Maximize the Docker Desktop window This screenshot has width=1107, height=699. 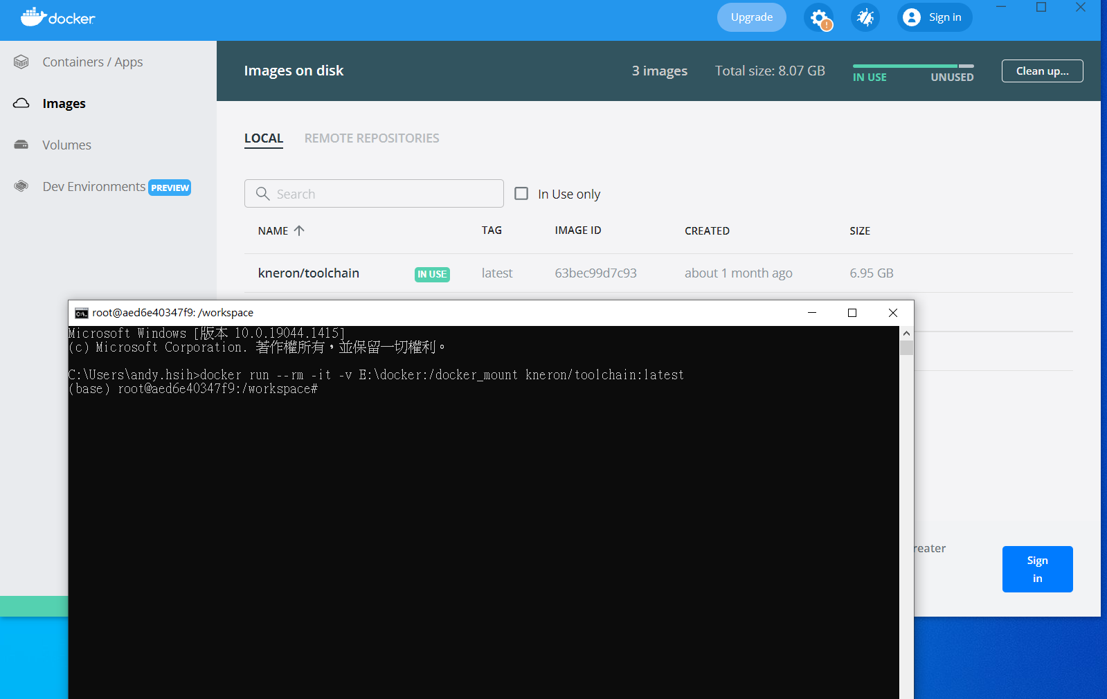(x=1041, y=7)
